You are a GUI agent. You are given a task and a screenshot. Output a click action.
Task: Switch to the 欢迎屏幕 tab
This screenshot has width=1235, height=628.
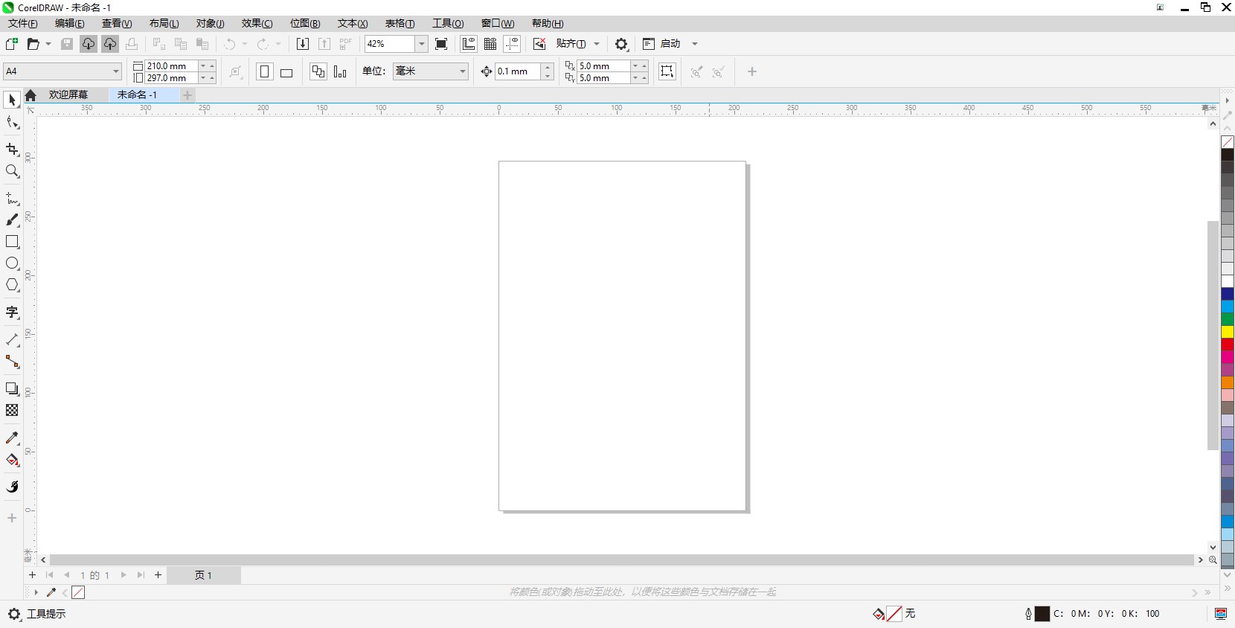coord(68,94)
